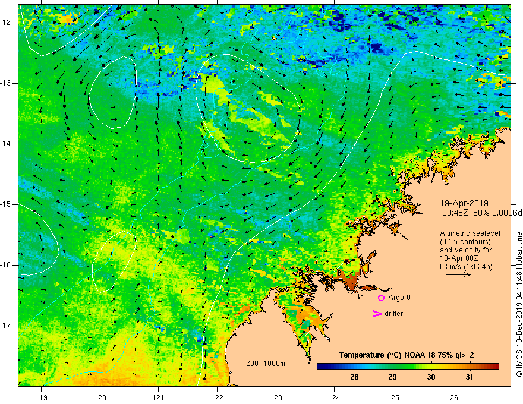Click the '(0.1m contours)' text line
The image size is (523, 404).
(x=465, y=242)
